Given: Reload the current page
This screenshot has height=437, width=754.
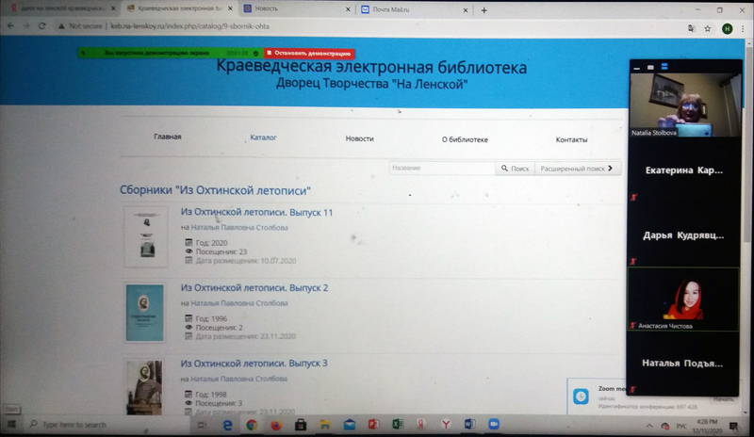Looking at the screenshot, I should point(41,26).
